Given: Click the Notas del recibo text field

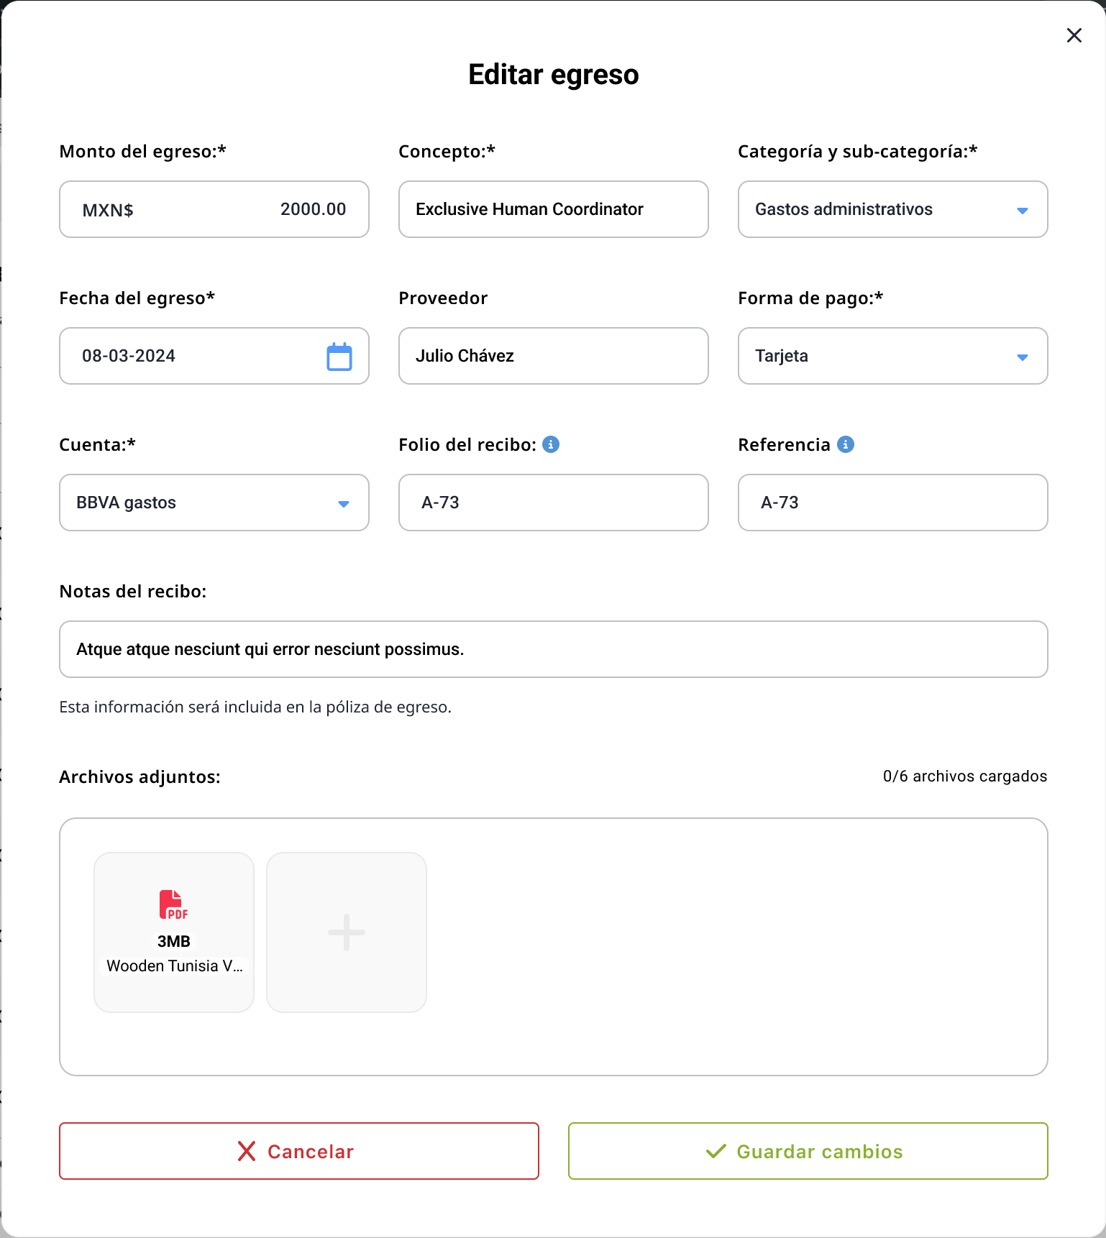Looking at the screenshot, I should tap(554, 649).
